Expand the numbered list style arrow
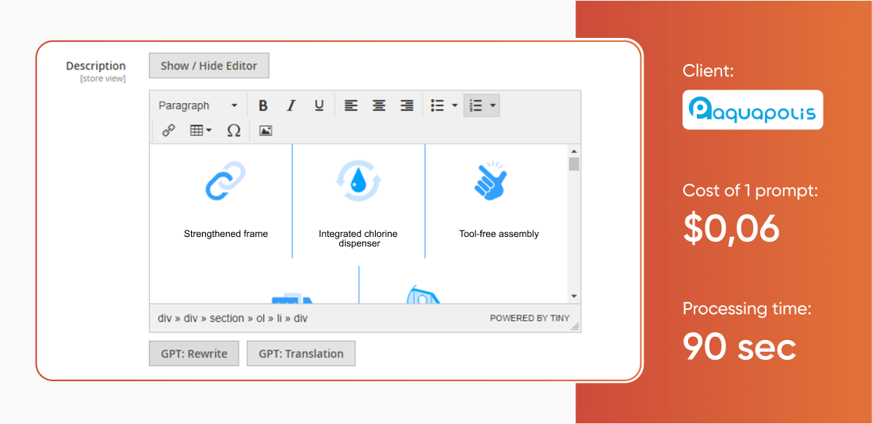Screen dimensions: 872x424 tap(493, 105)
